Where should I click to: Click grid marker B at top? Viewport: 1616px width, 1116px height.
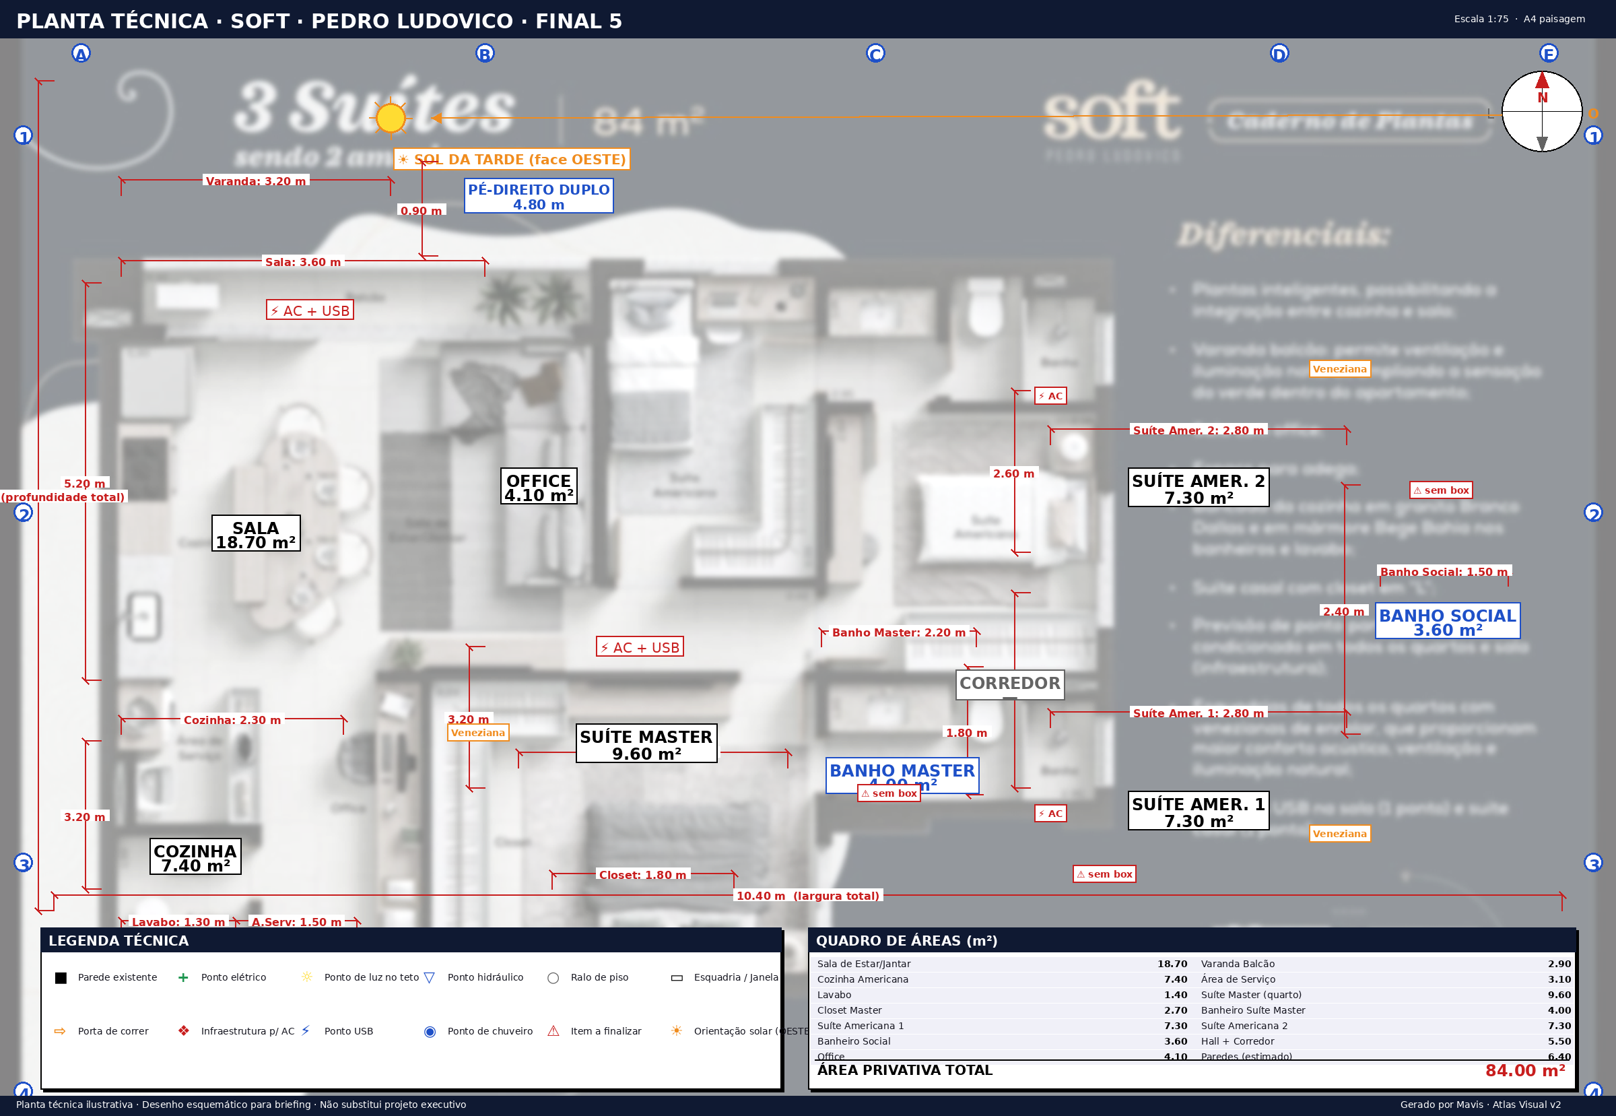485,53
